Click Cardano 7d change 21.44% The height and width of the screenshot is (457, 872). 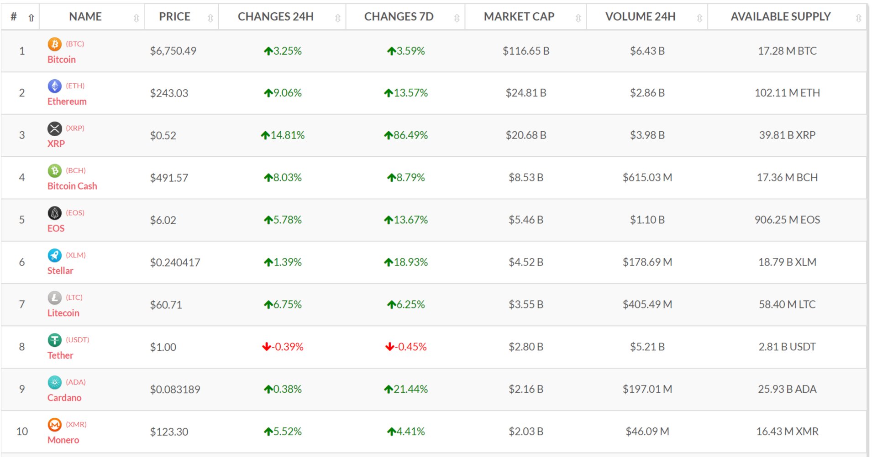[406, 390]
